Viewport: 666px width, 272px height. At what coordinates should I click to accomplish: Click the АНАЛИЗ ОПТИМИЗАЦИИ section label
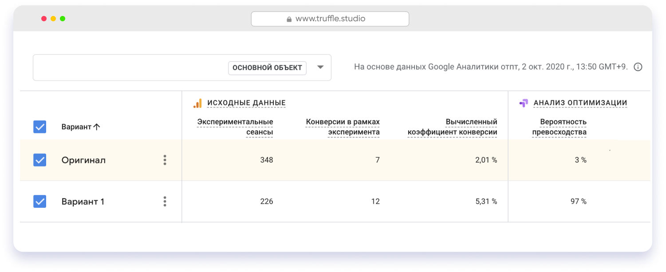tap(580, 103)
